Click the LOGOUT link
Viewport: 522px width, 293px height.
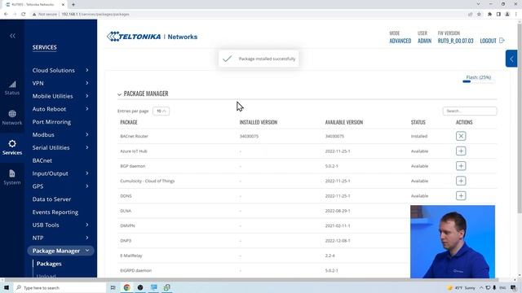488,41
